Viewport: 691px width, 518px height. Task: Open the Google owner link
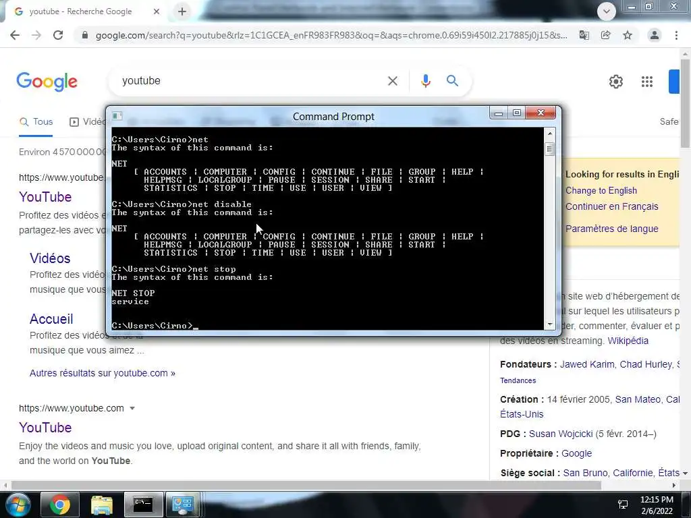point(576,454)
